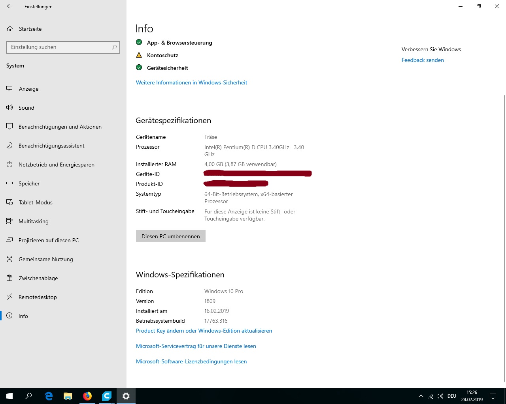Click the volume speaker tray icon
Image resolution: width=506 pixels, height=404 pixels.
coord(440,396)
